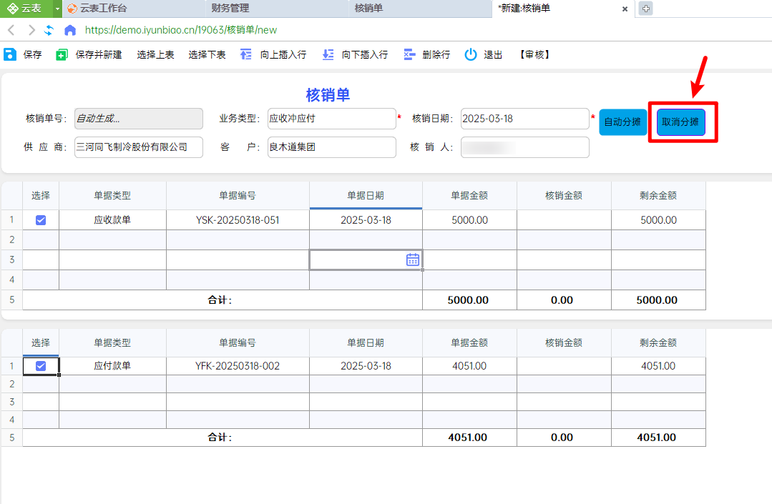This screenshot has width=772, height=504.
Task: Click the Save and New green icon
Action: click(62, 54)
